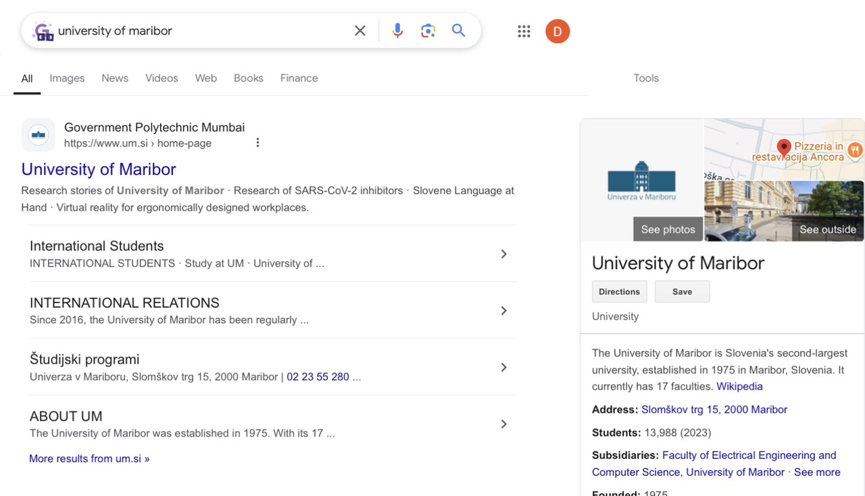Click the um.si site favicon

(39, 135)
